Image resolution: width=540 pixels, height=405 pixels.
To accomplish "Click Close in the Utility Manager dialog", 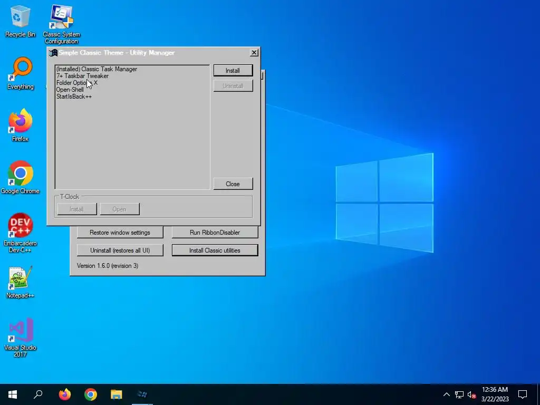I will (x=233, y=184).
